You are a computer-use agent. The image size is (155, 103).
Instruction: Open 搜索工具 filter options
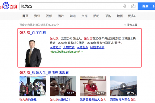pos(131,25)
